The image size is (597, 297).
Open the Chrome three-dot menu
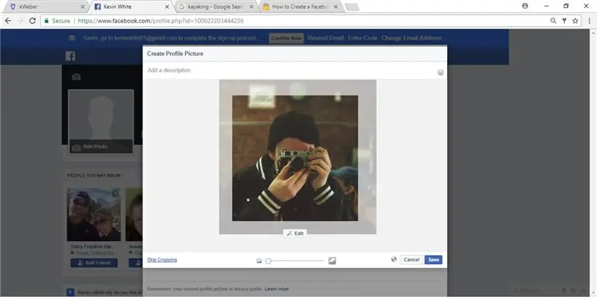pos(590,21)
